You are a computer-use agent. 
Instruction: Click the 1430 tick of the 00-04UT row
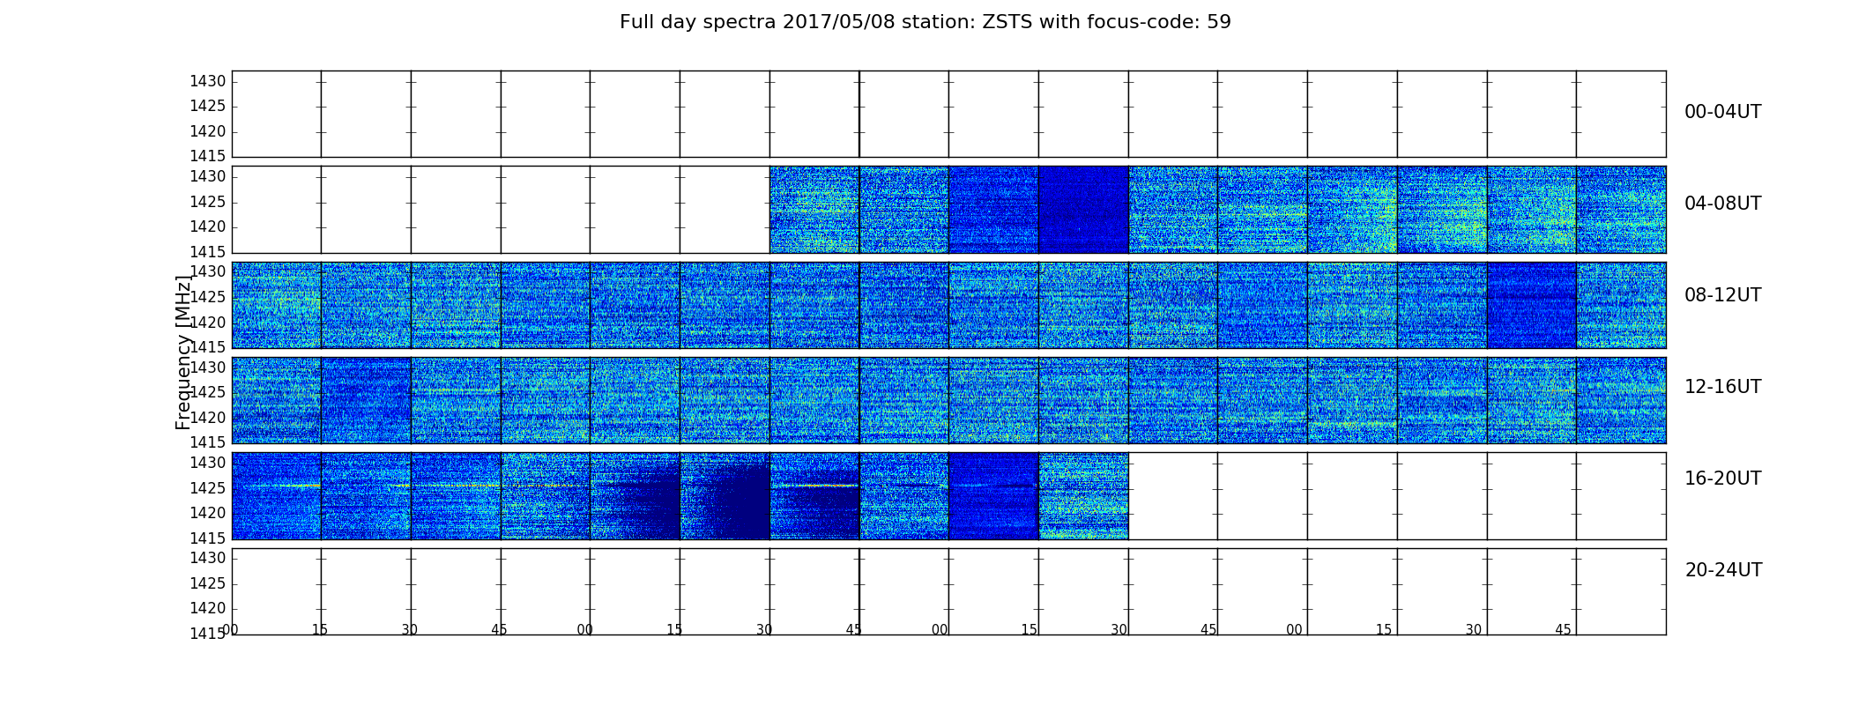208,82
